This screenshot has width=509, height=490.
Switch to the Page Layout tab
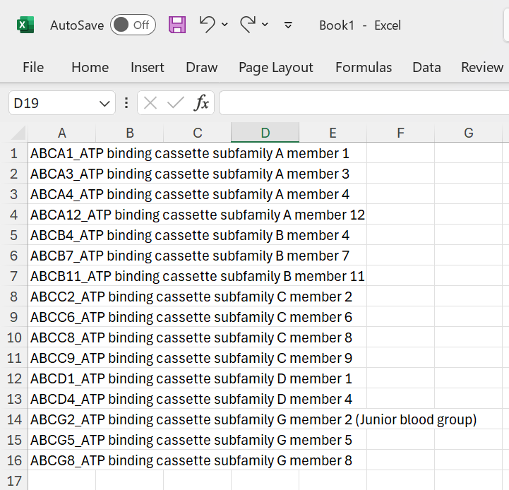point(275,67)
